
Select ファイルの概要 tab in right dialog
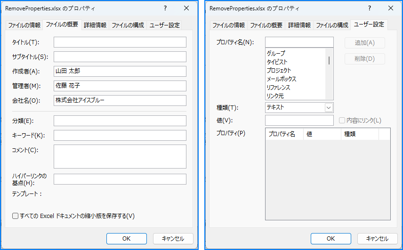click(266, 25)
